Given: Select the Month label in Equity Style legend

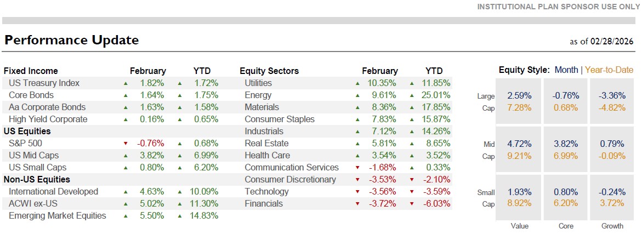Looking at the screenshot, I should [566, 70].
